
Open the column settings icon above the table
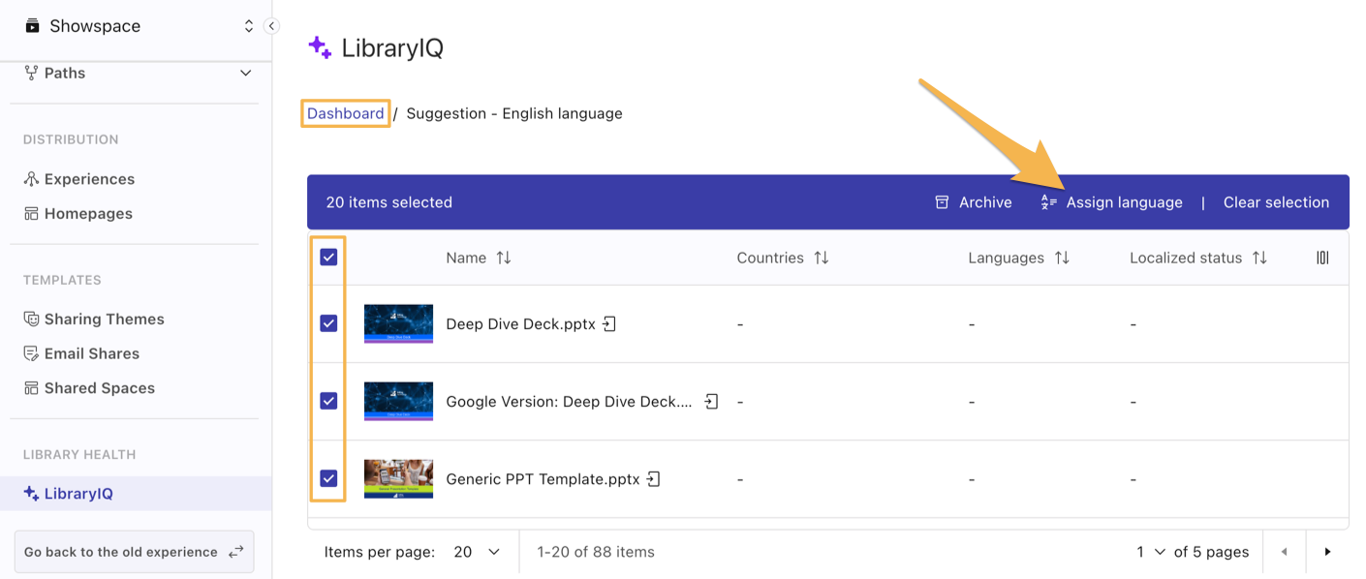[x=1322, y=258]
